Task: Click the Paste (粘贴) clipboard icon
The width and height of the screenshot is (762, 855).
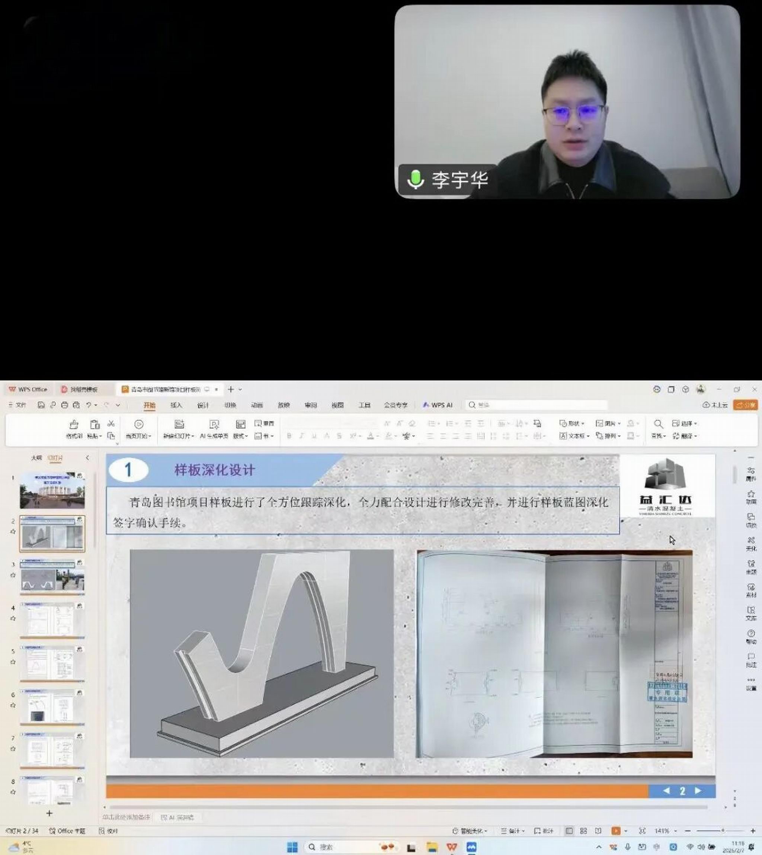Action: click(x=95, y=425)
